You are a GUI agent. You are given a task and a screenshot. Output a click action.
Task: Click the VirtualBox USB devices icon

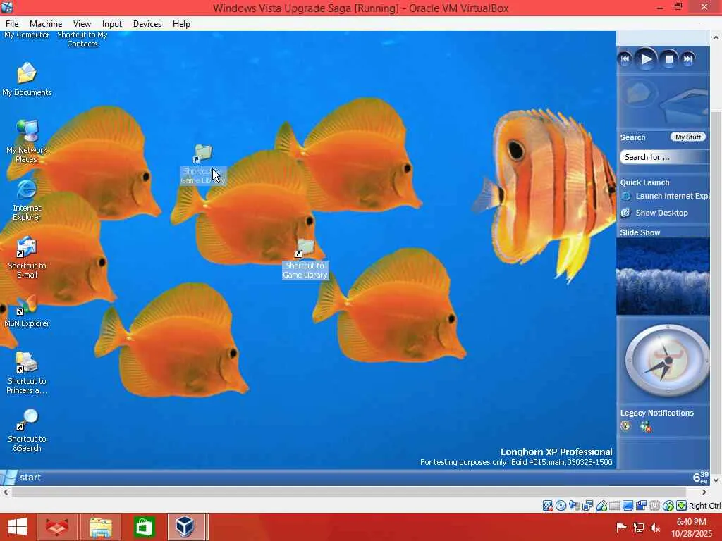tap(601, 506)
